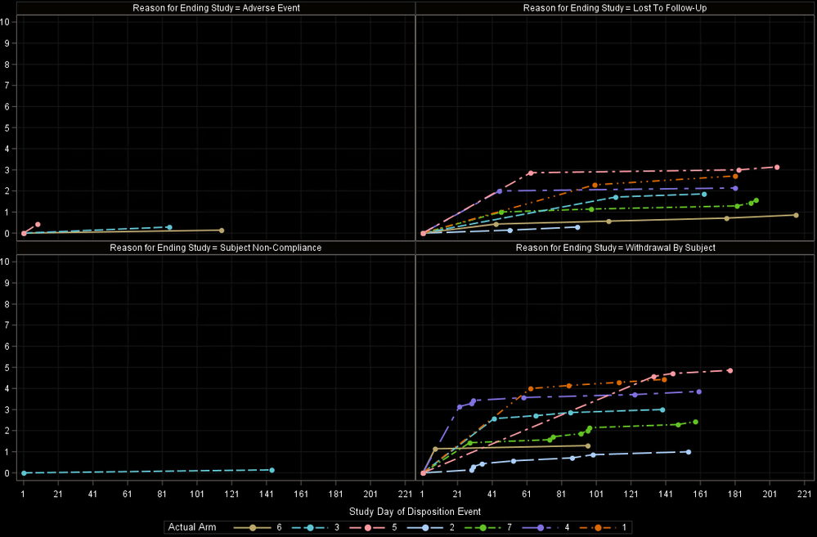
Task: Click the last light blue point in Lost To Follow-Up panel
Action: (577, 227)
